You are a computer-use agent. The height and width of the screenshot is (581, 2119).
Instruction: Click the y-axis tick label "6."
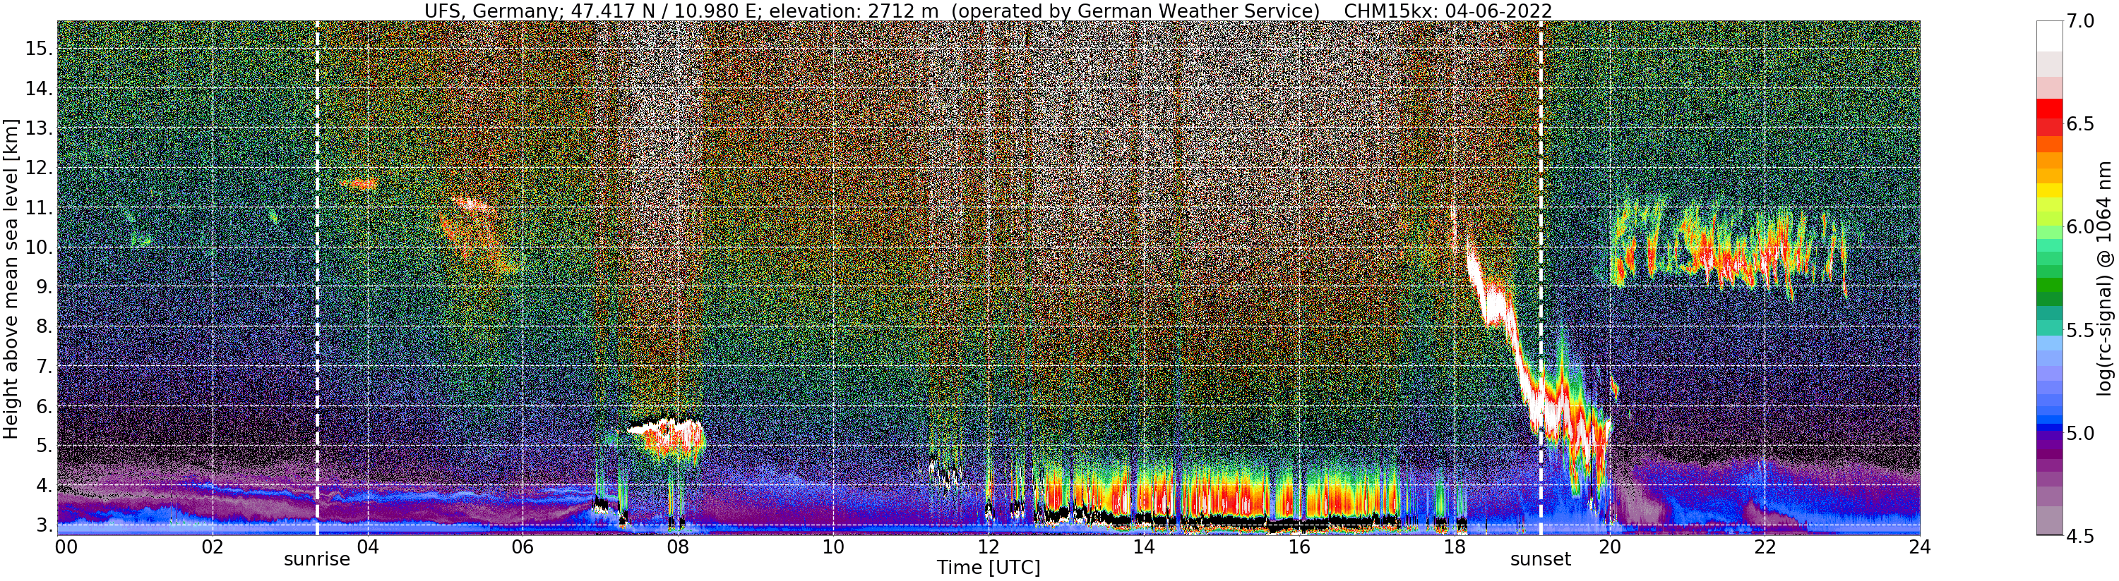pos(44,406)
